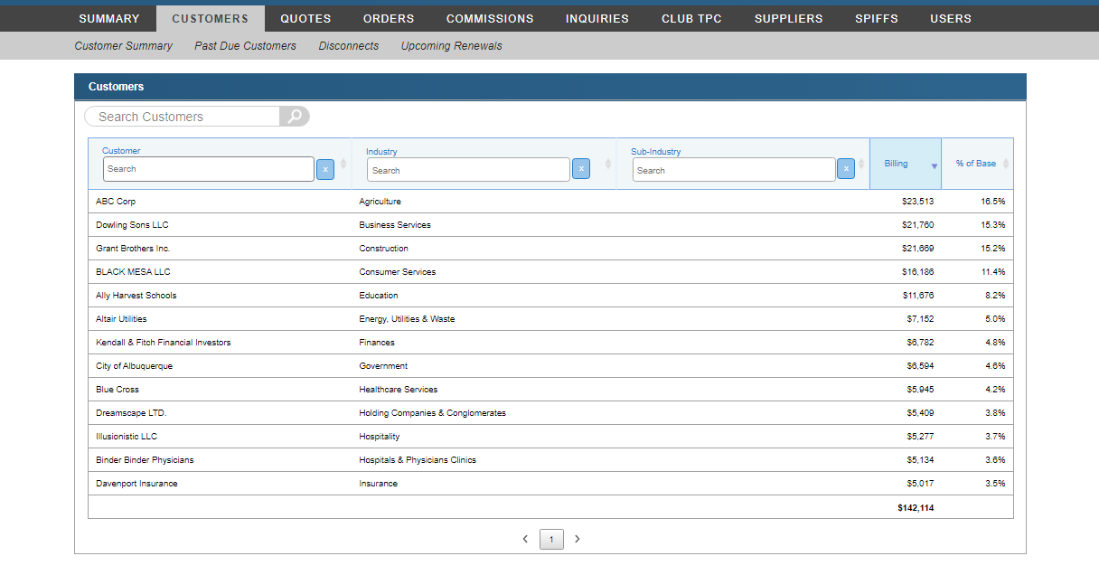Image resolution: width=1099 pixels, height=575 pixels.
Task: Open the Past Due Customers view
Action: [x=244, y=45]
